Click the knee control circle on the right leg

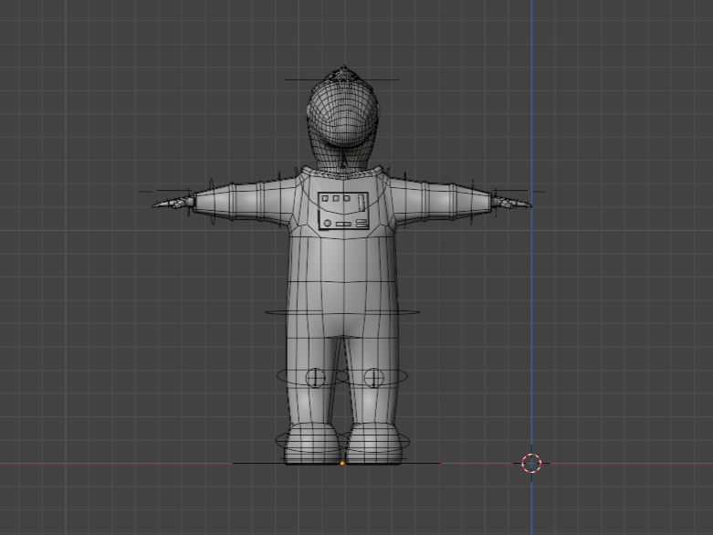[372, 376]
